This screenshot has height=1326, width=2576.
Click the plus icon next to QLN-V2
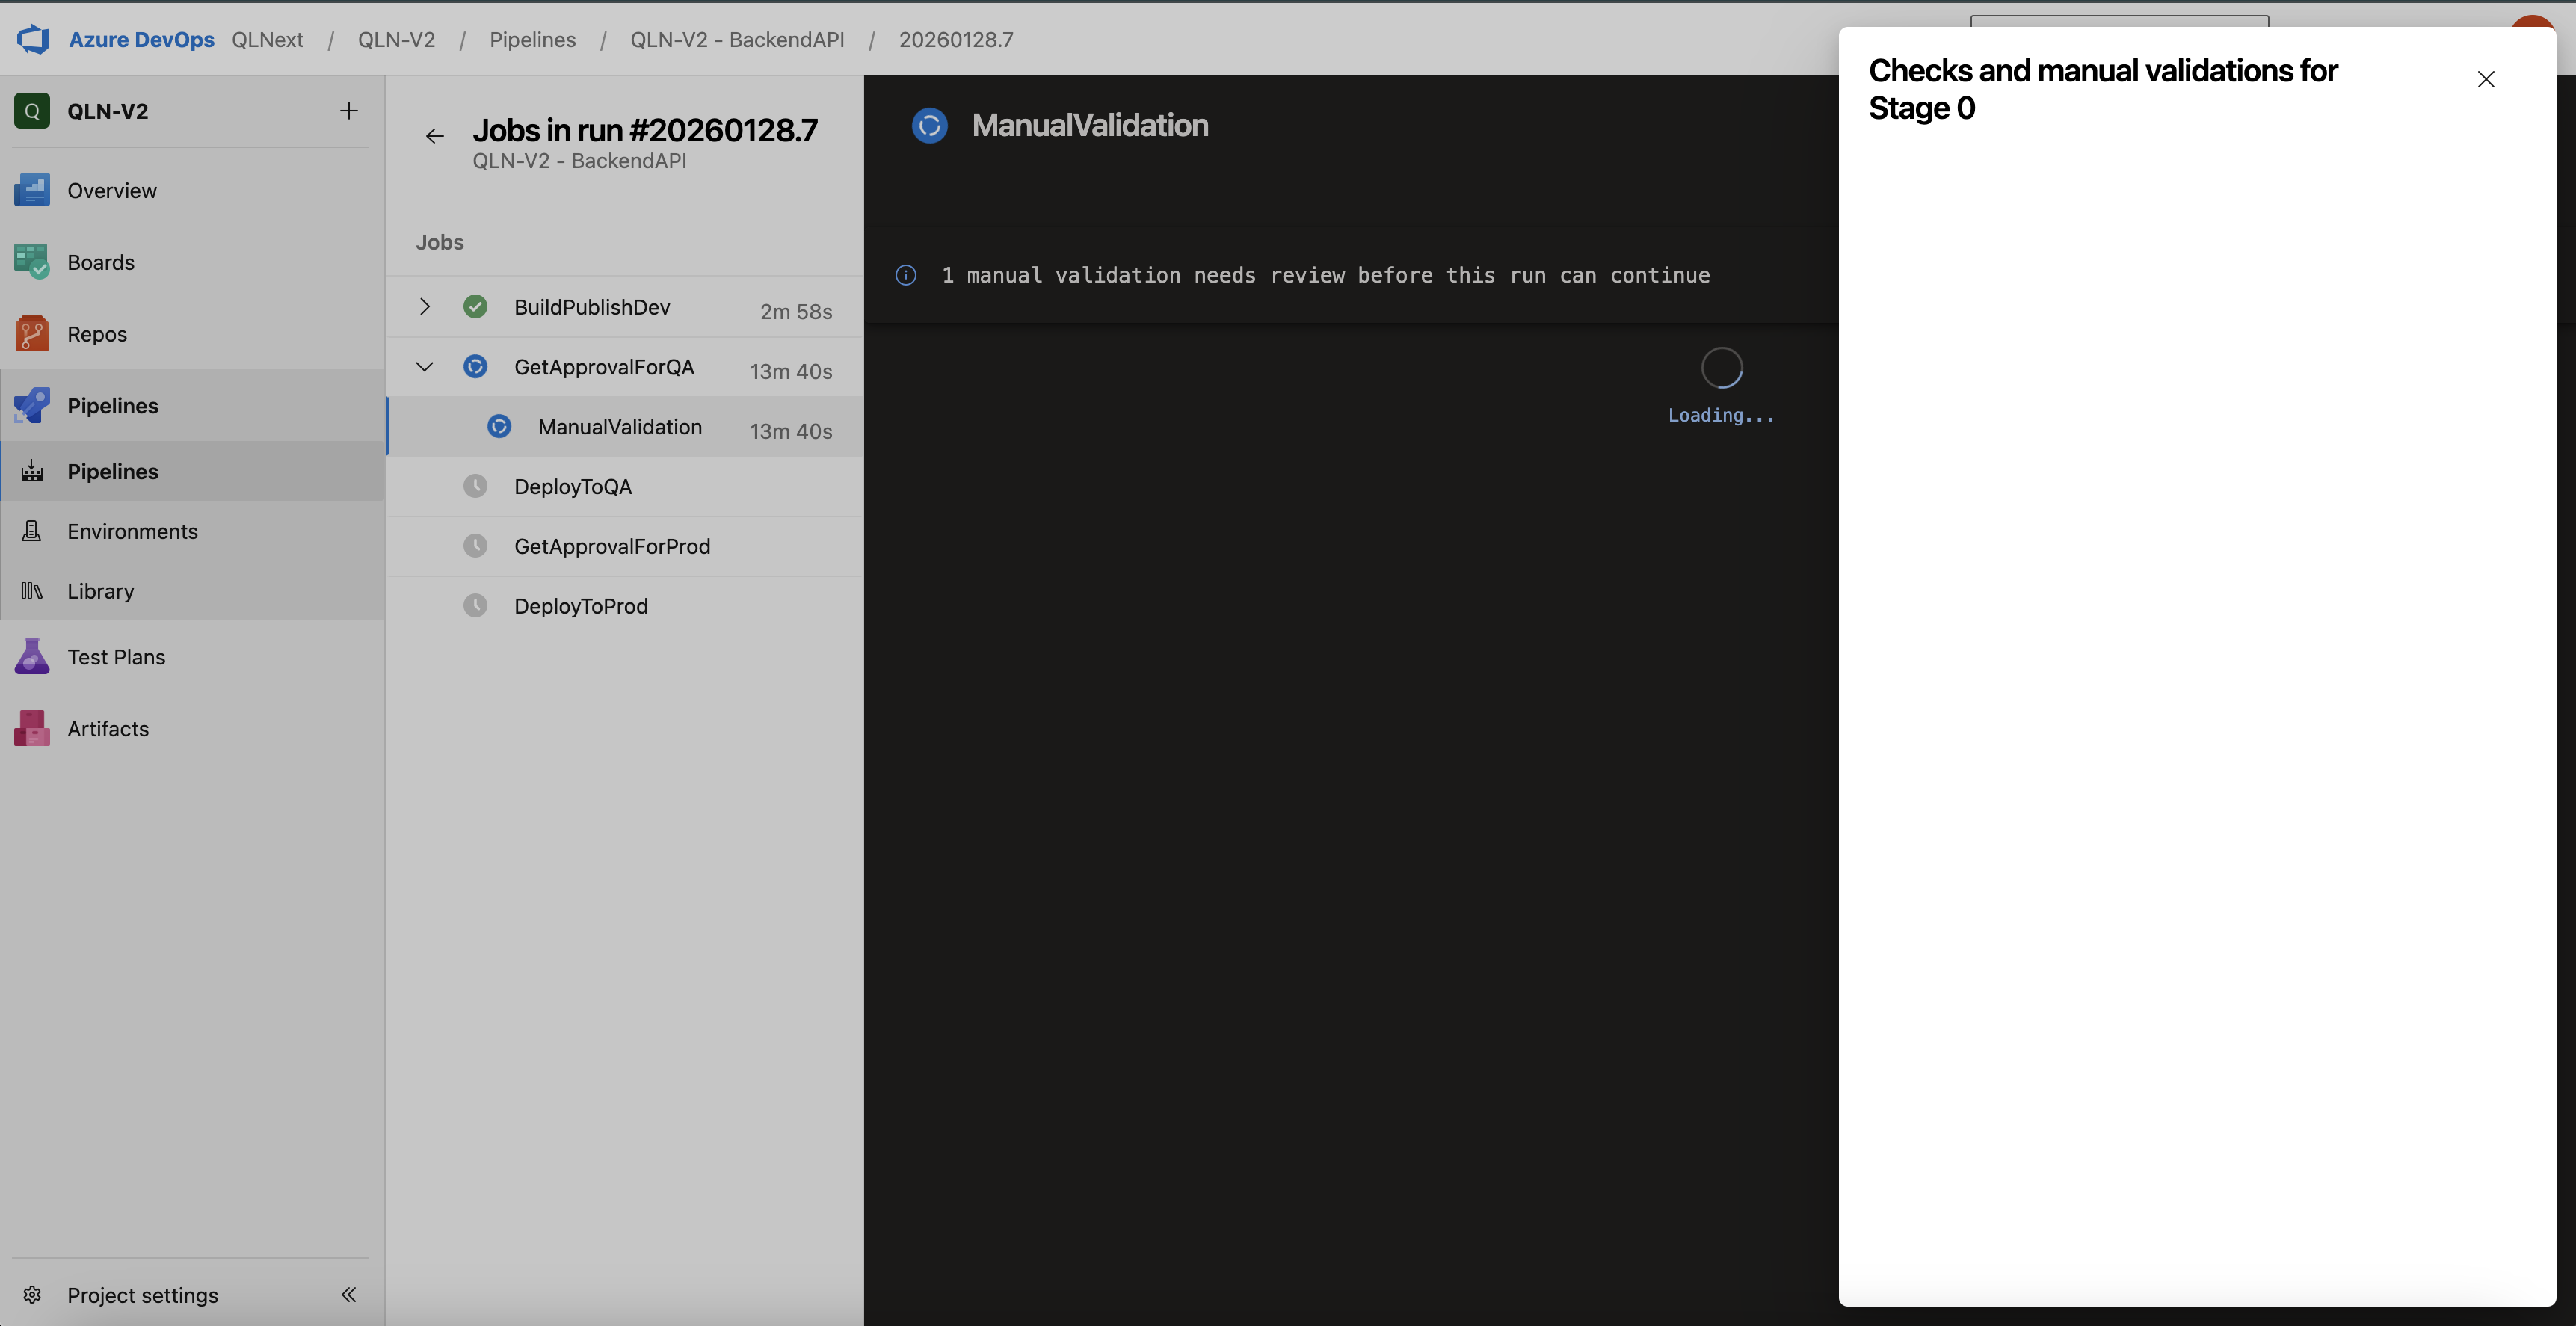point(348,111)
